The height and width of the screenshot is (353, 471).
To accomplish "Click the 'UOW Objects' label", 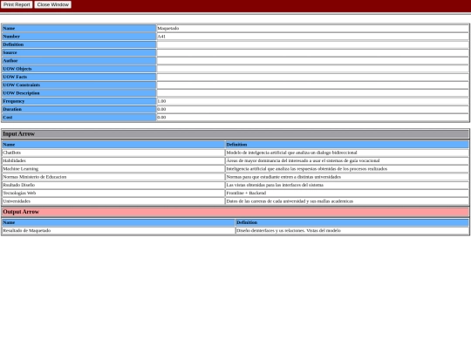I will pos(17,69).
